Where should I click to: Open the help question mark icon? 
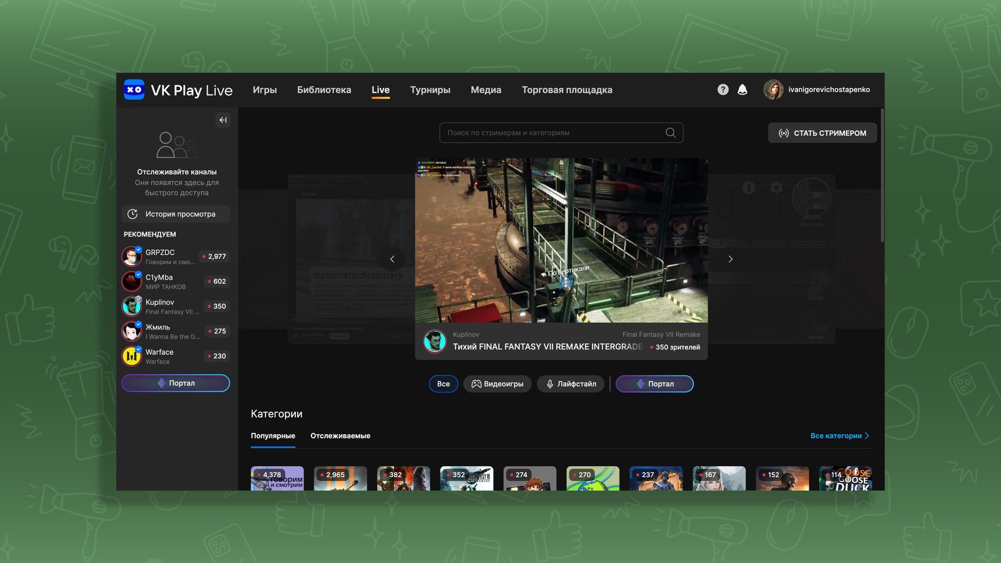[x=723, y=89]
